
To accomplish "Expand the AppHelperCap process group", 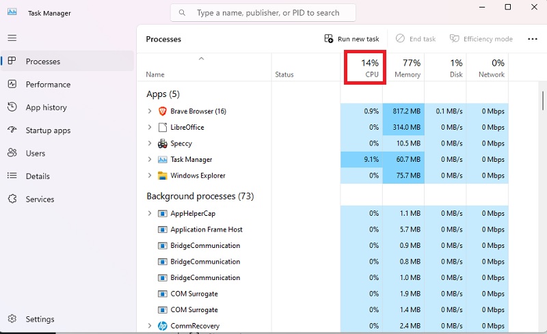I will [150, 213].
